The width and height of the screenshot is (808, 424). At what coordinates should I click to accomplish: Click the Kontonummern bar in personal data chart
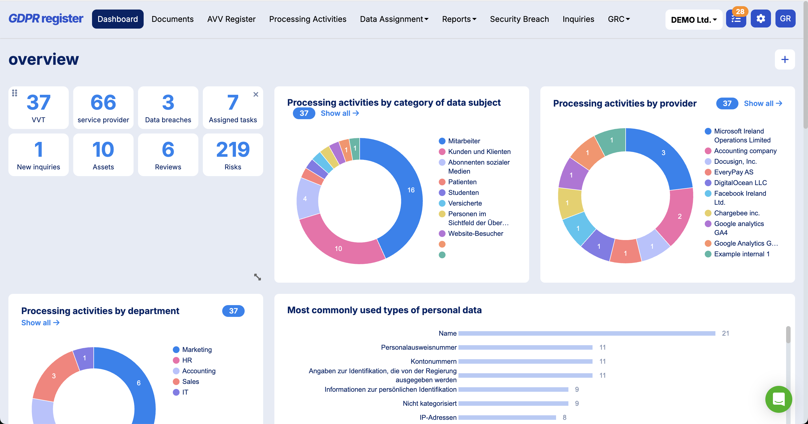tap(525, 361)
